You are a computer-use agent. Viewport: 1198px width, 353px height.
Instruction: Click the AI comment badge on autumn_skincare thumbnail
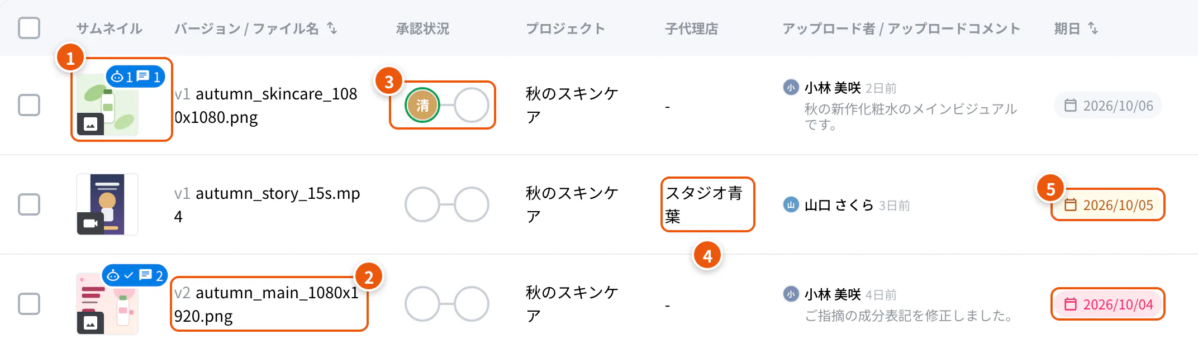point(136,77)
